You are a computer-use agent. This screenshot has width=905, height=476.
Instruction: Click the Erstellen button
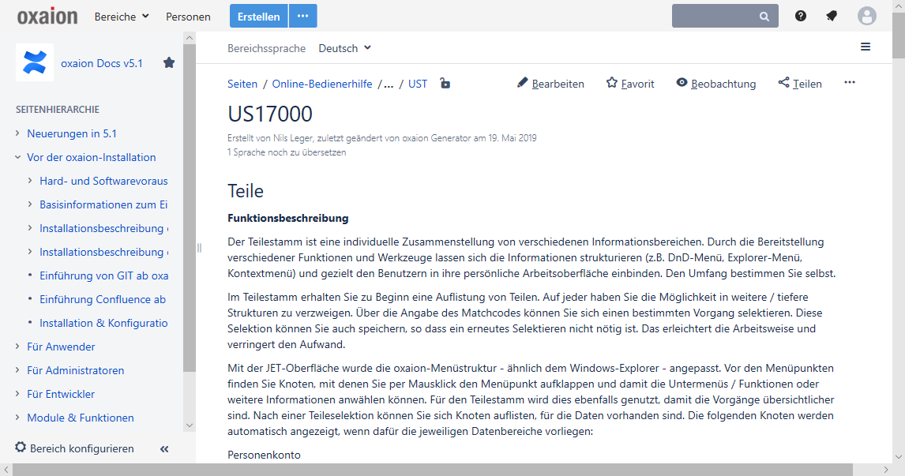[258, 17]
